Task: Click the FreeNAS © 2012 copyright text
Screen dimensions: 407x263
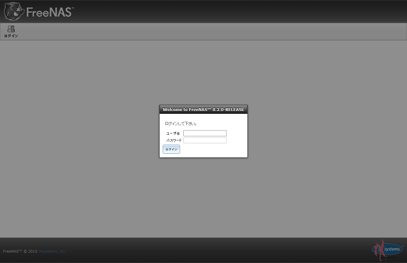Action: click(20, 251)
